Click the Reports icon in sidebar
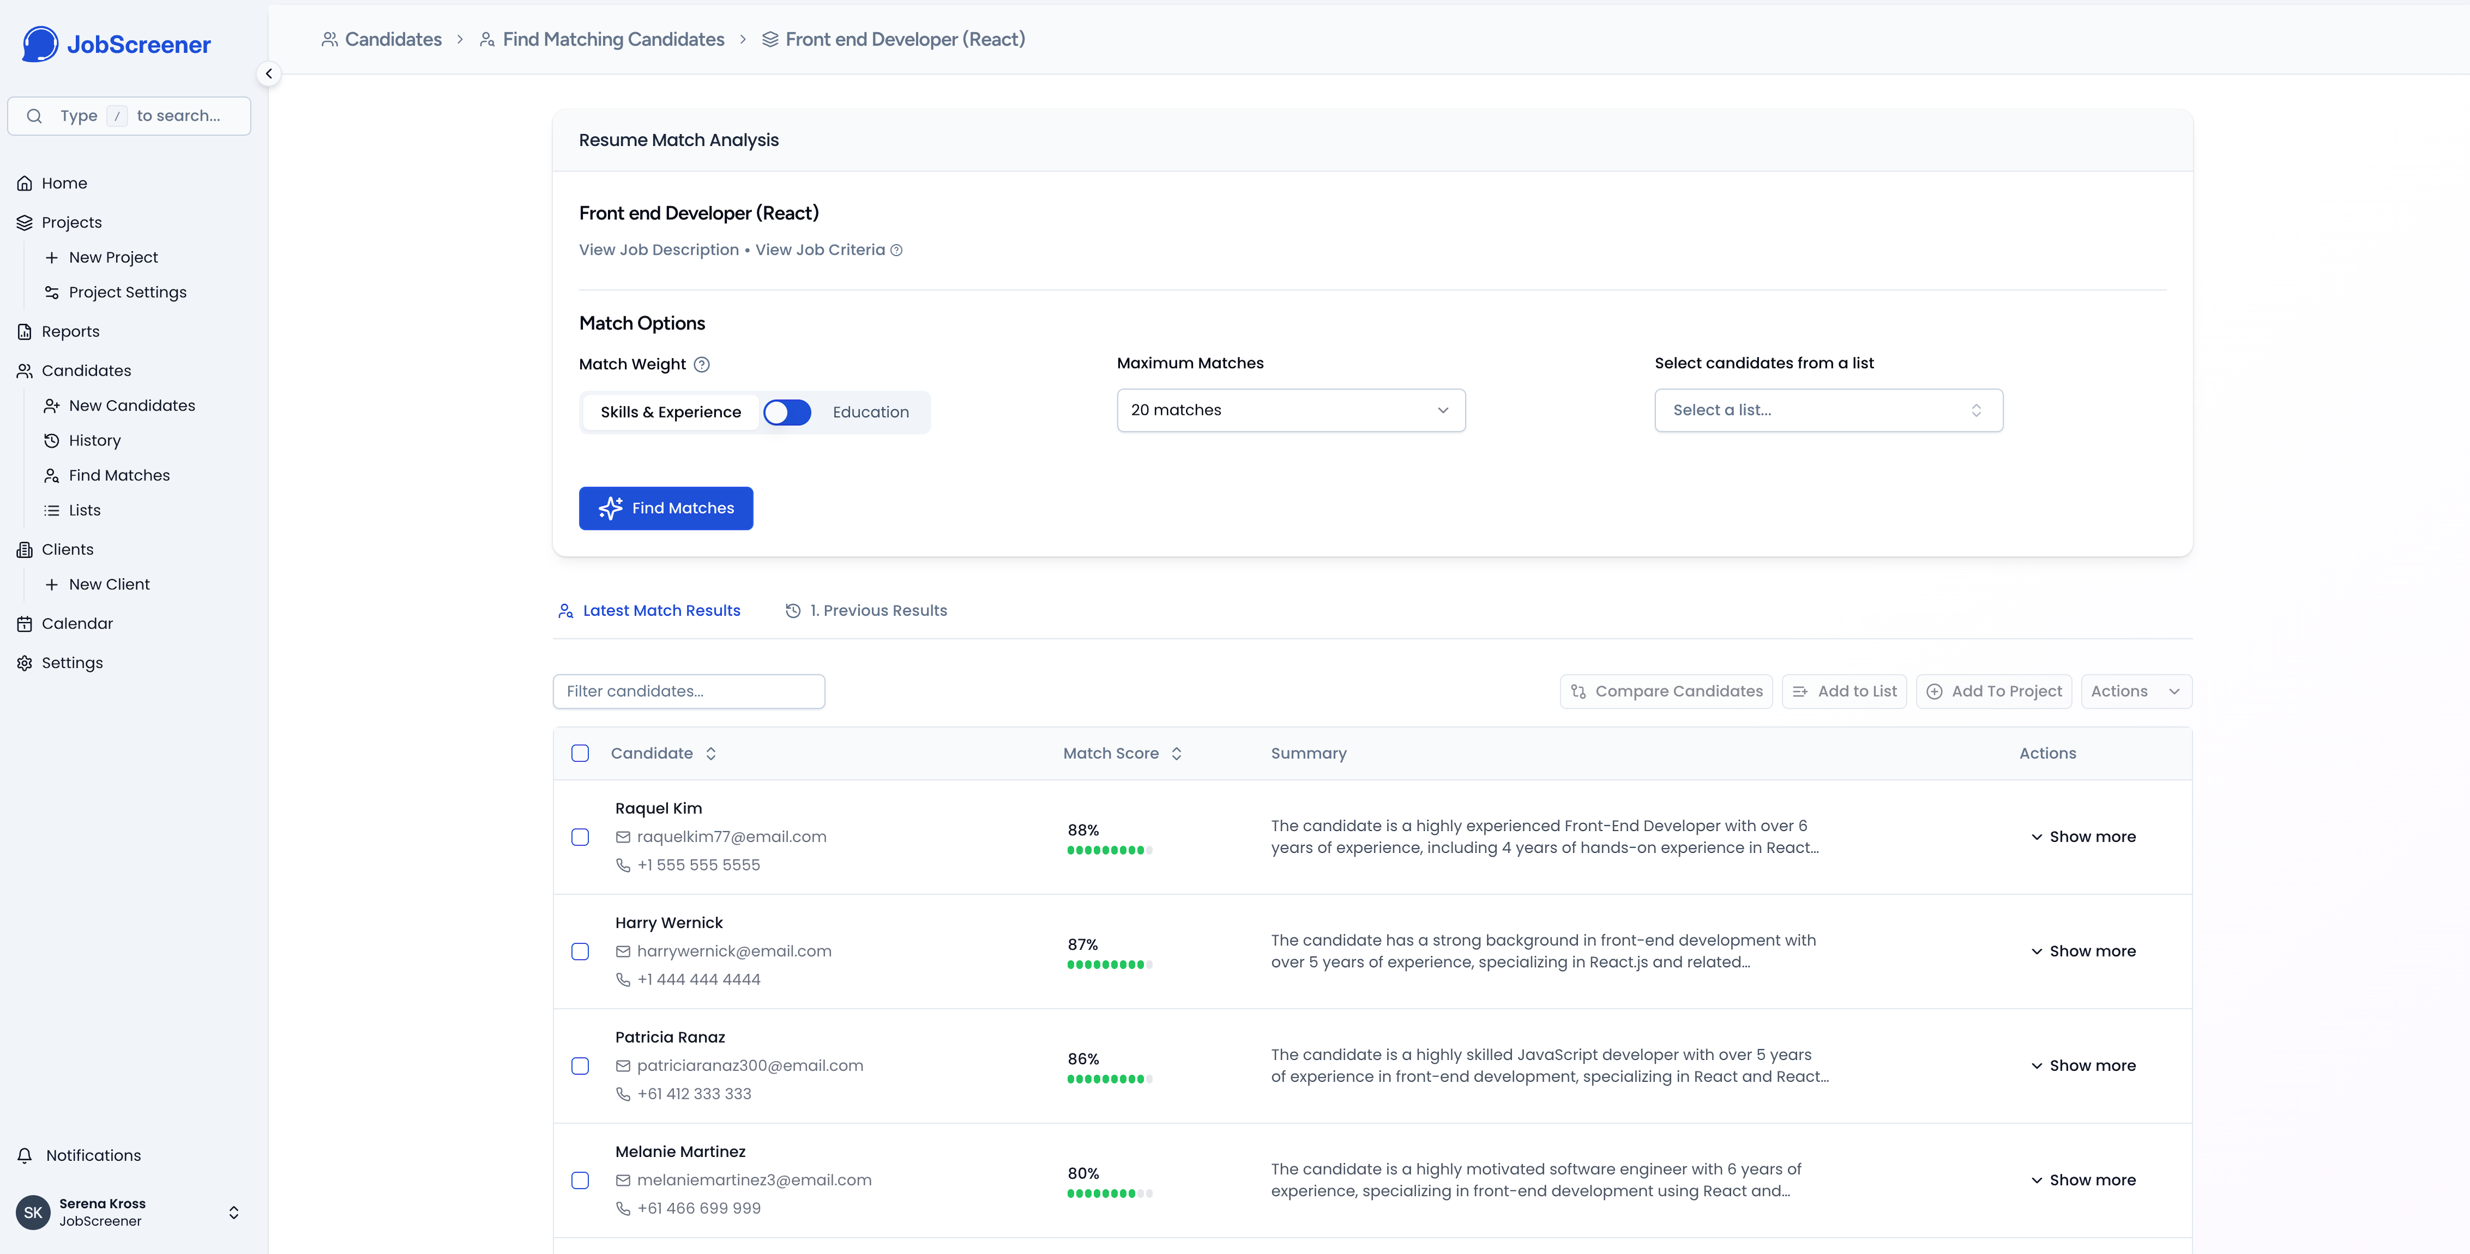Image resolution: width=2470 pixels, height=1254 pixels. pyautogui.click(x=25, y=331)
